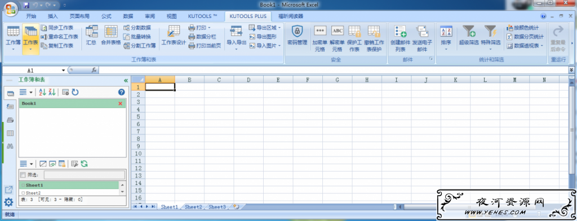Click 解密单元格 decrypt cells tool
The width and height of the screenshot is (577, 221).
click(x=337, y=39)
